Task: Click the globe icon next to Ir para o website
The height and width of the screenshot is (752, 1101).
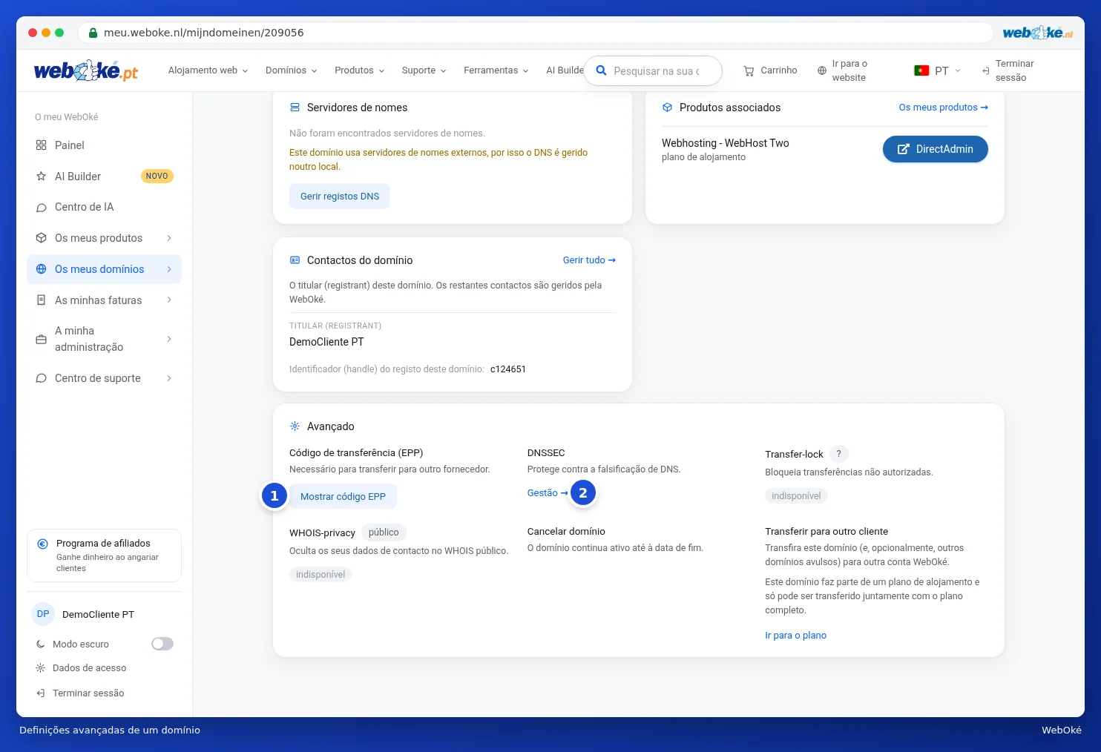Action: click(x=821, y=70)
